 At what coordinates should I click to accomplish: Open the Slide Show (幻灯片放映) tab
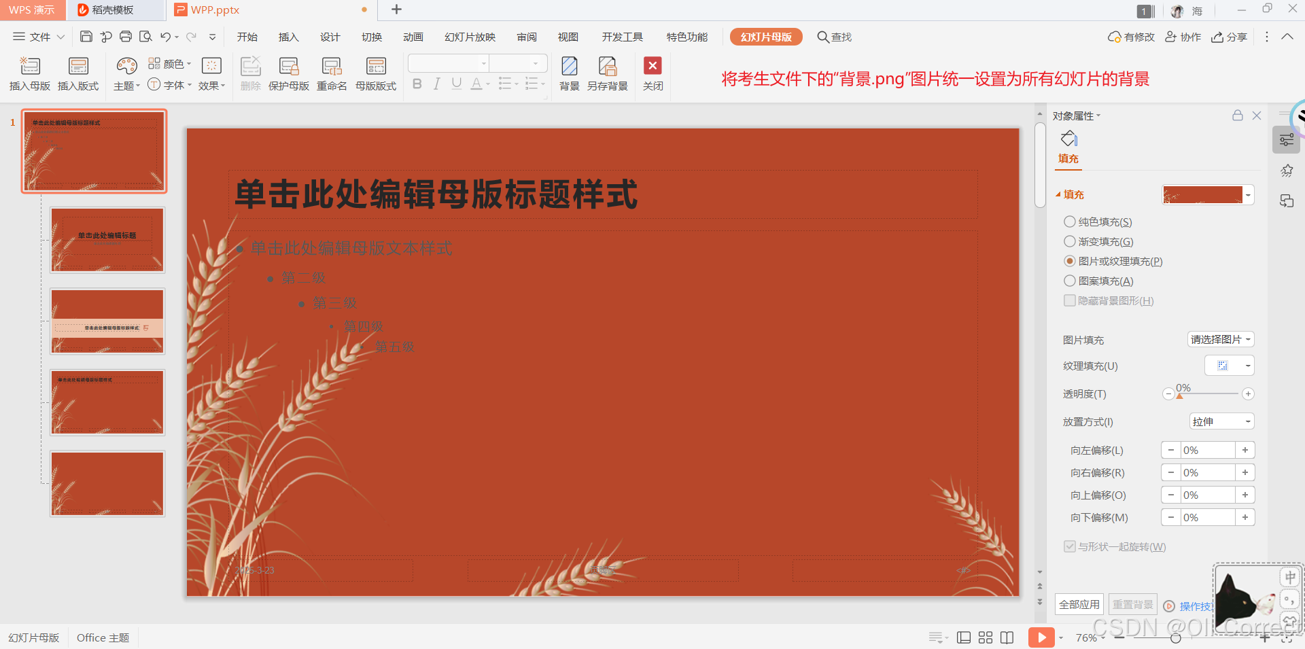[470, 37]
